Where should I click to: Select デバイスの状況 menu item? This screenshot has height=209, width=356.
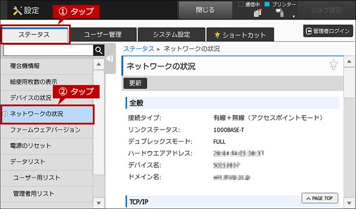[47, 98]
